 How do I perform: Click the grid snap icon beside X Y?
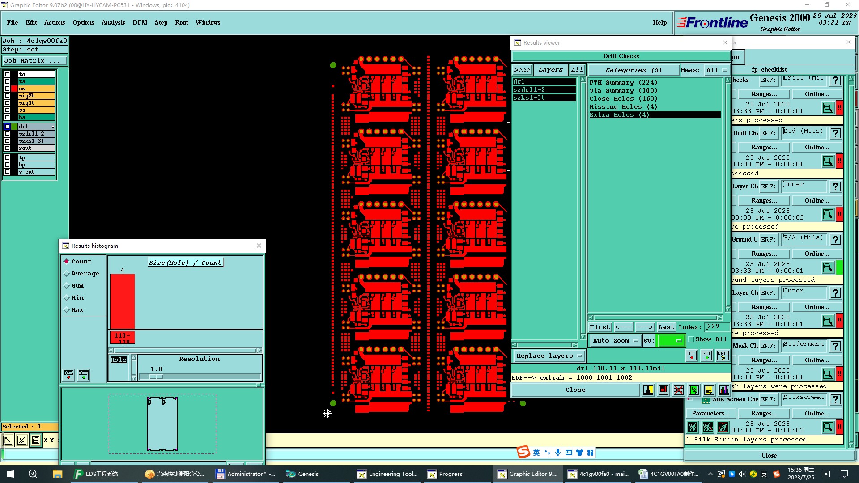point(36,440)
